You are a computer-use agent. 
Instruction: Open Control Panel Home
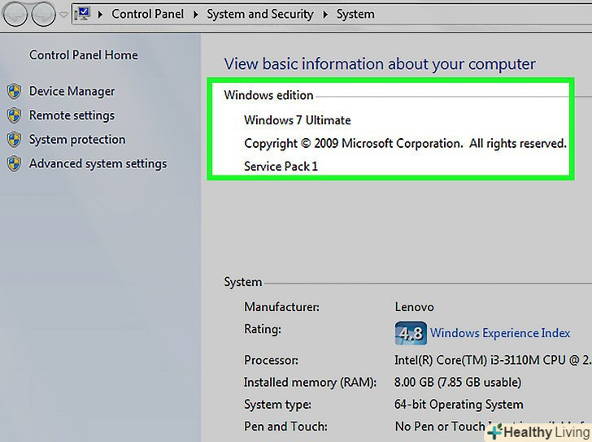click(x=83, y=55)
